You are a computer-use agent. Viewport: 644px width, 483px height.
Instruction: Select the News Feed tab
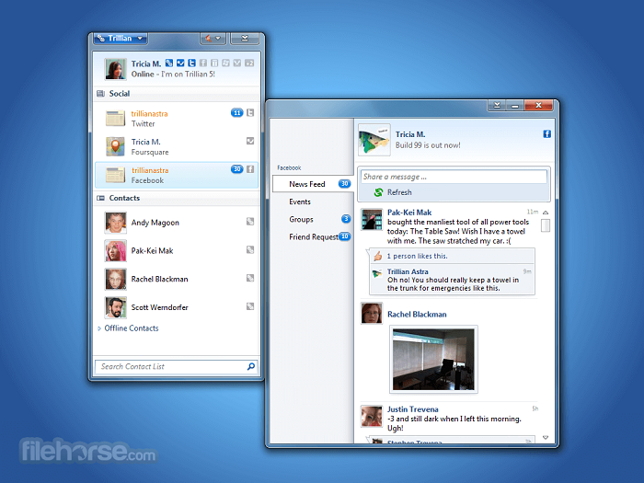coord(306,184)
